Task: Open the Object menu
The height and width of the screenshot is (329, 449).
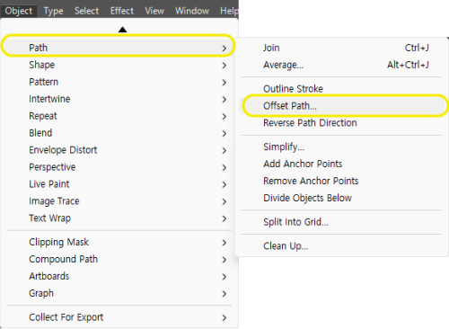Action: click(x=19, y=11)
